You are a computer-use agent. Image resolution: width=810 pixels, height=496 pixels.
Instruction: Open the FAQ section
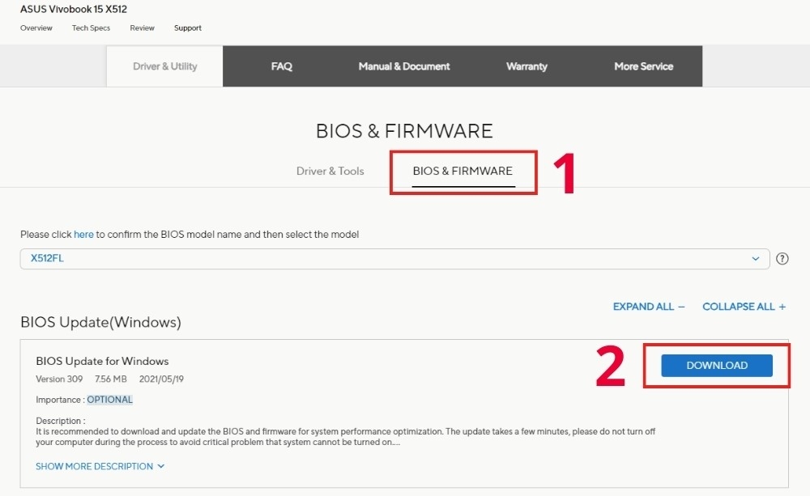(282, 66)
